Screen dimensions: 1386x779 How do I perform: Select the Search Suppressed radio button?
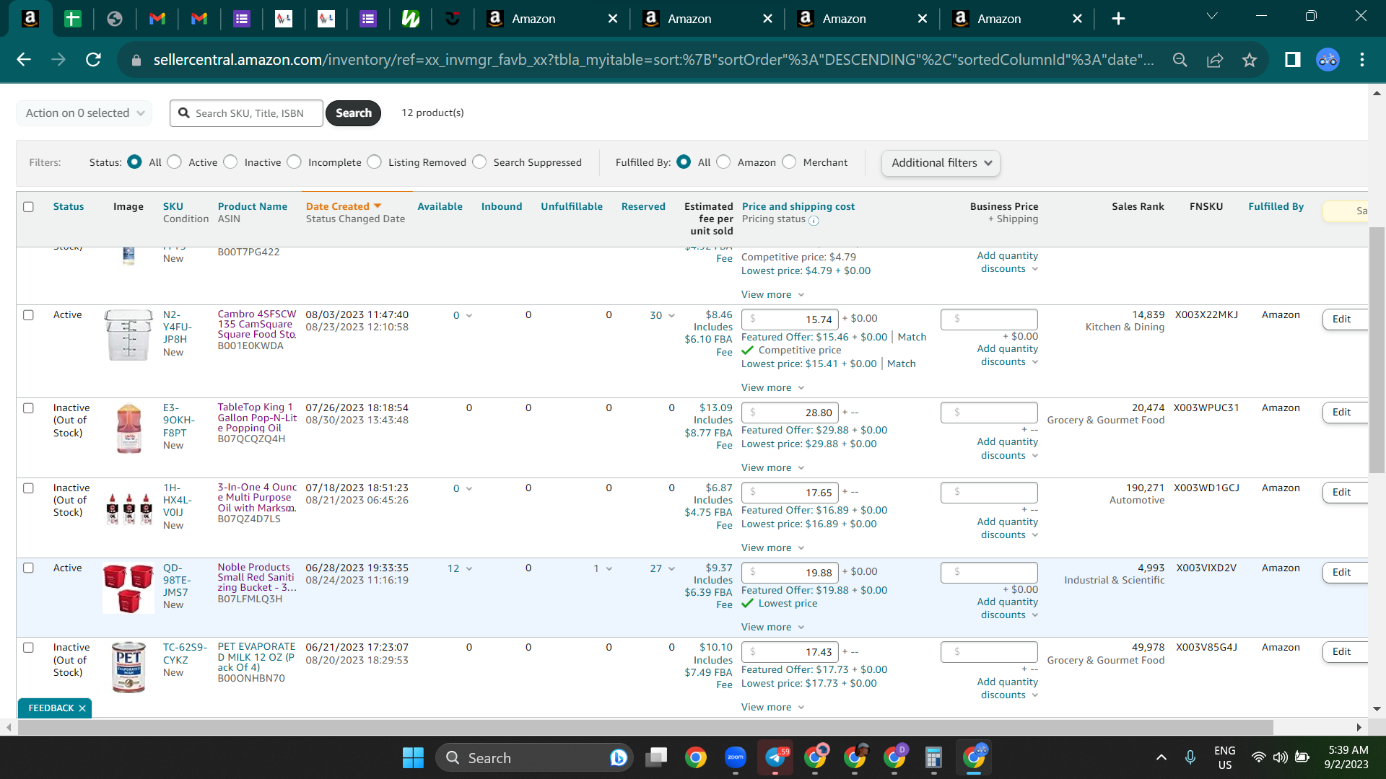coord(479,162)
